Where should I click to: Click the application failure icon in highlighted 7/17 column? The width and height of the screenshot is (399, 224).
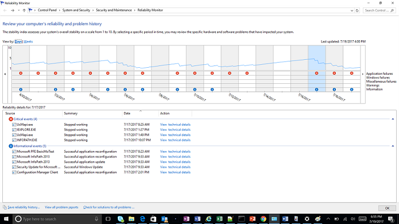pyautogui.click(x=316, y=74)
